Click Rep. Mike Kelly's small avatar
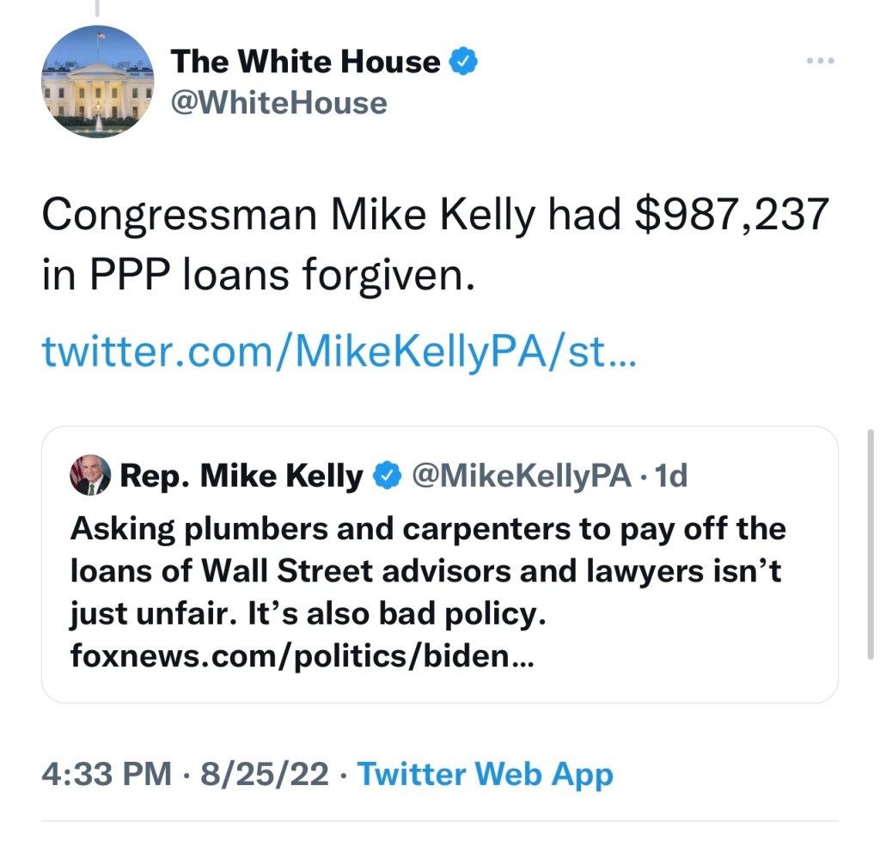 pyautogui.click(x=90, y=475)
